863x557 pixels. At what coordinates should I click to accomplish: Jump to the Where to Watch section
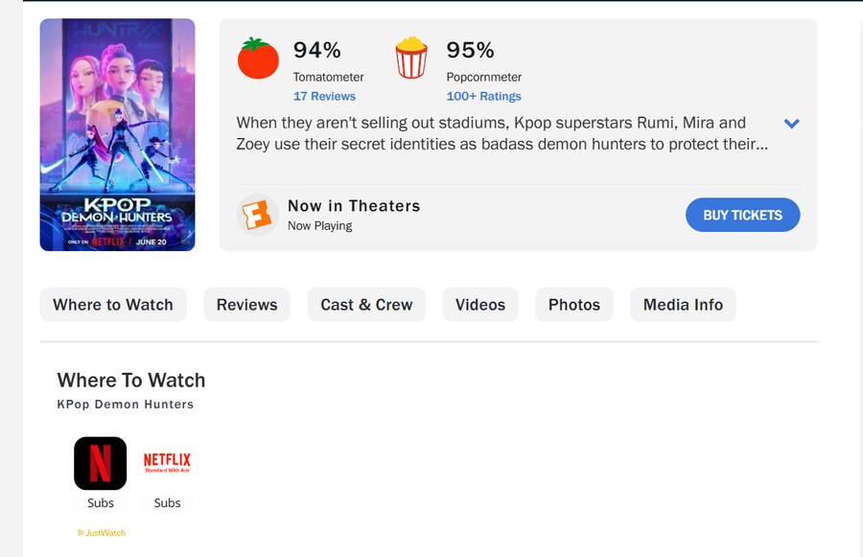pyautogui.click(x=113, y=305)
